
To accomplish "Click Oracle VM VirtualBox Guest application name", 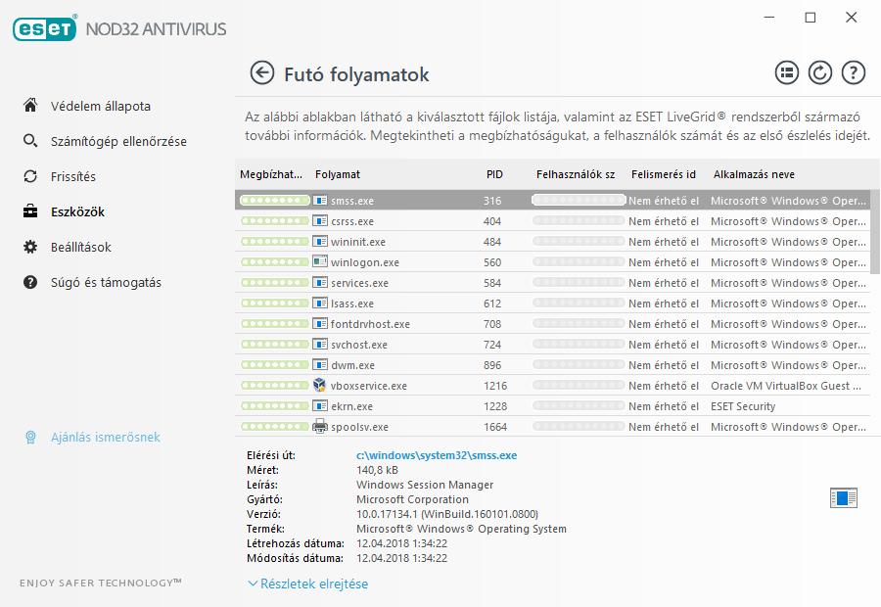I will click(785, 386).
